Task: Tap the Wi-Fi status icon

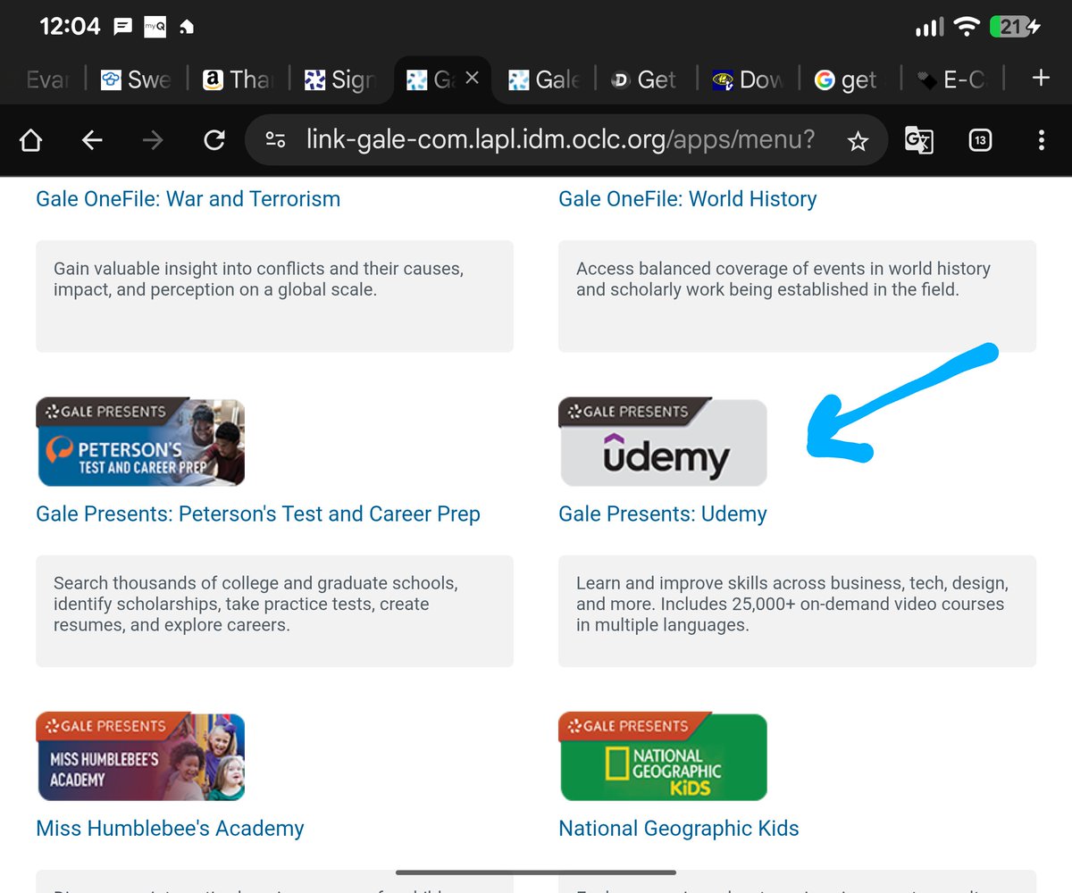Action: [x=967, y=27]
